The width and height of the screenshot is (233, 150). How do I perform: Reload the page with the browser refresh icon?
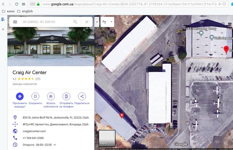(17, 4)
